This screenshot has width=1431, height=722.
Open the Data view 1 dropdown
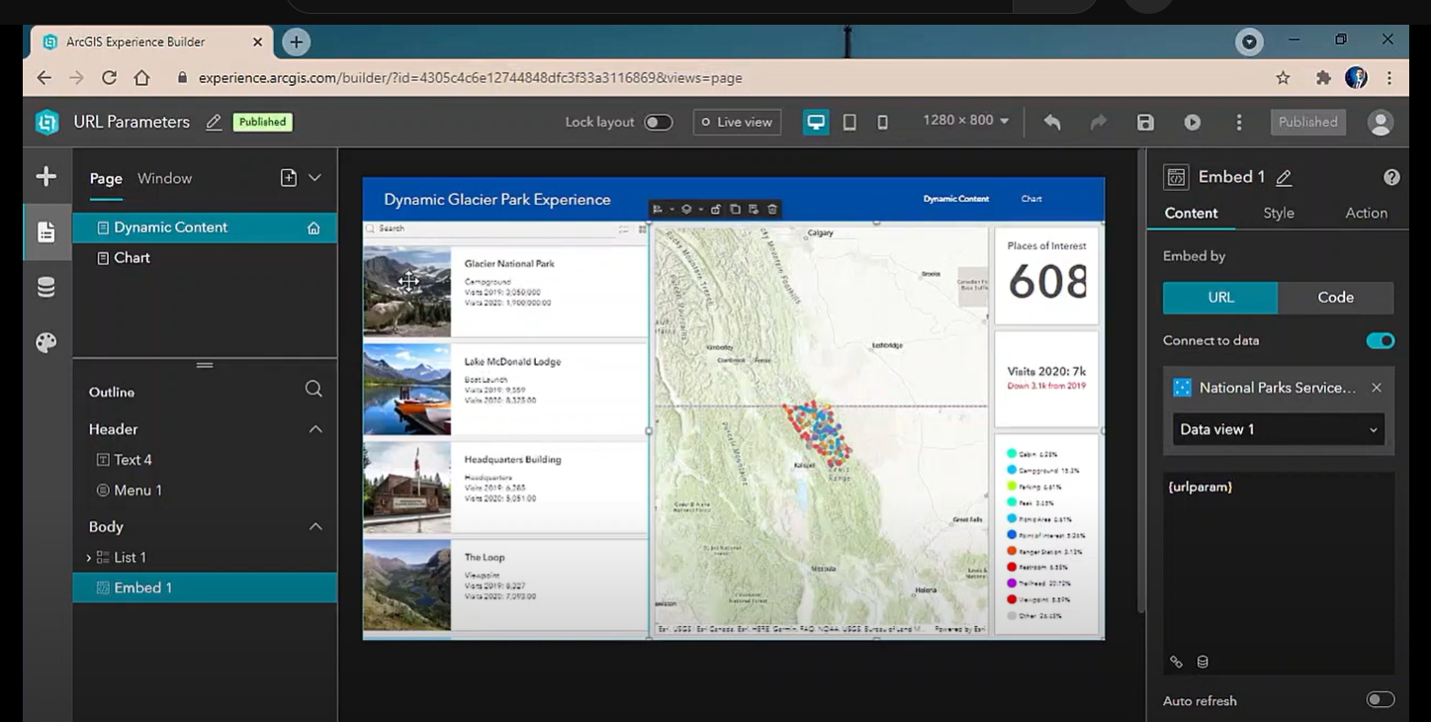click(1278, 429)
